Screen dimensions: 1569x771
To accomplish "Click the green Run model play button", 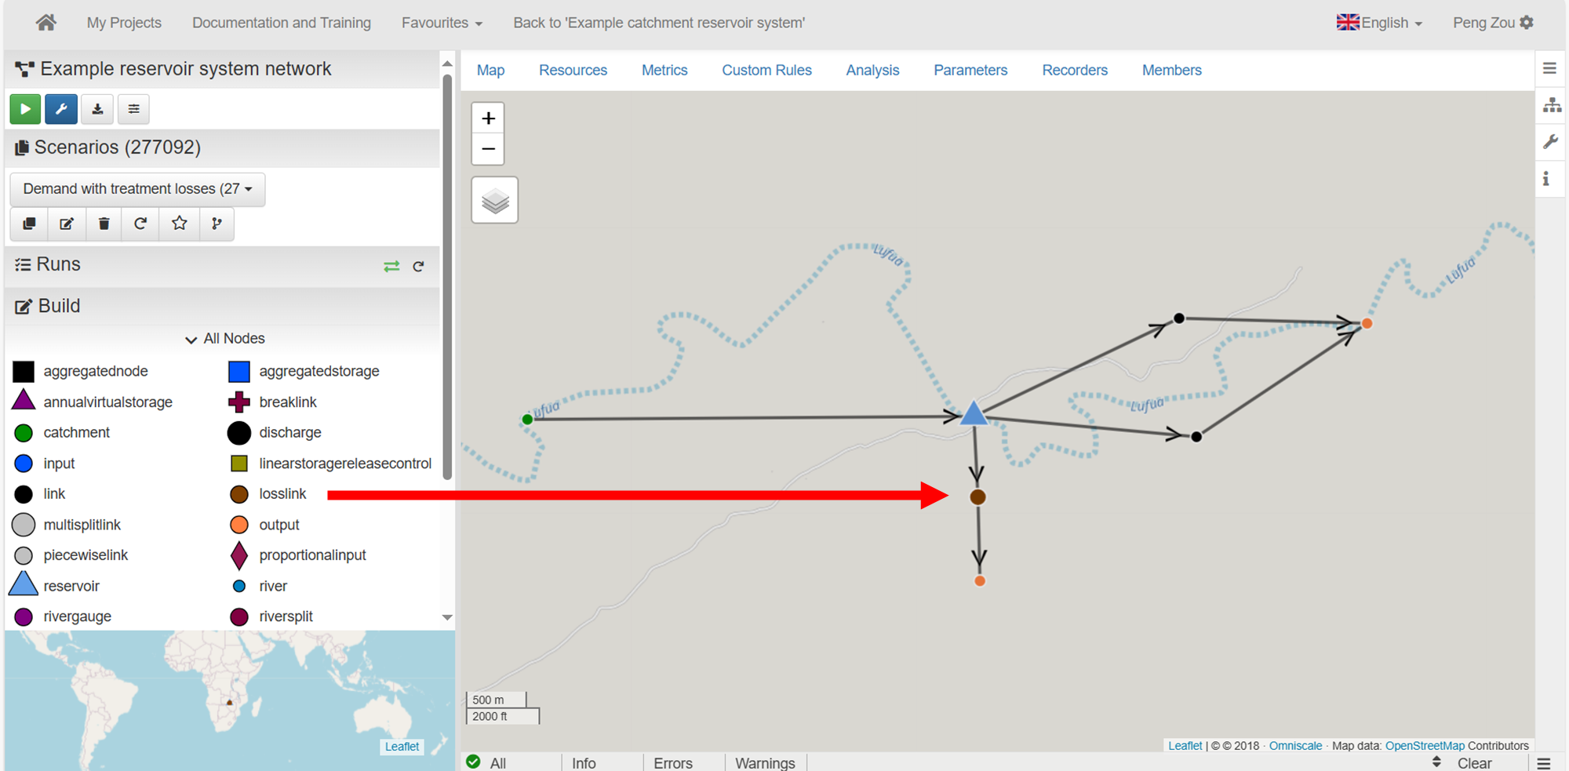I will coord(25,109).
